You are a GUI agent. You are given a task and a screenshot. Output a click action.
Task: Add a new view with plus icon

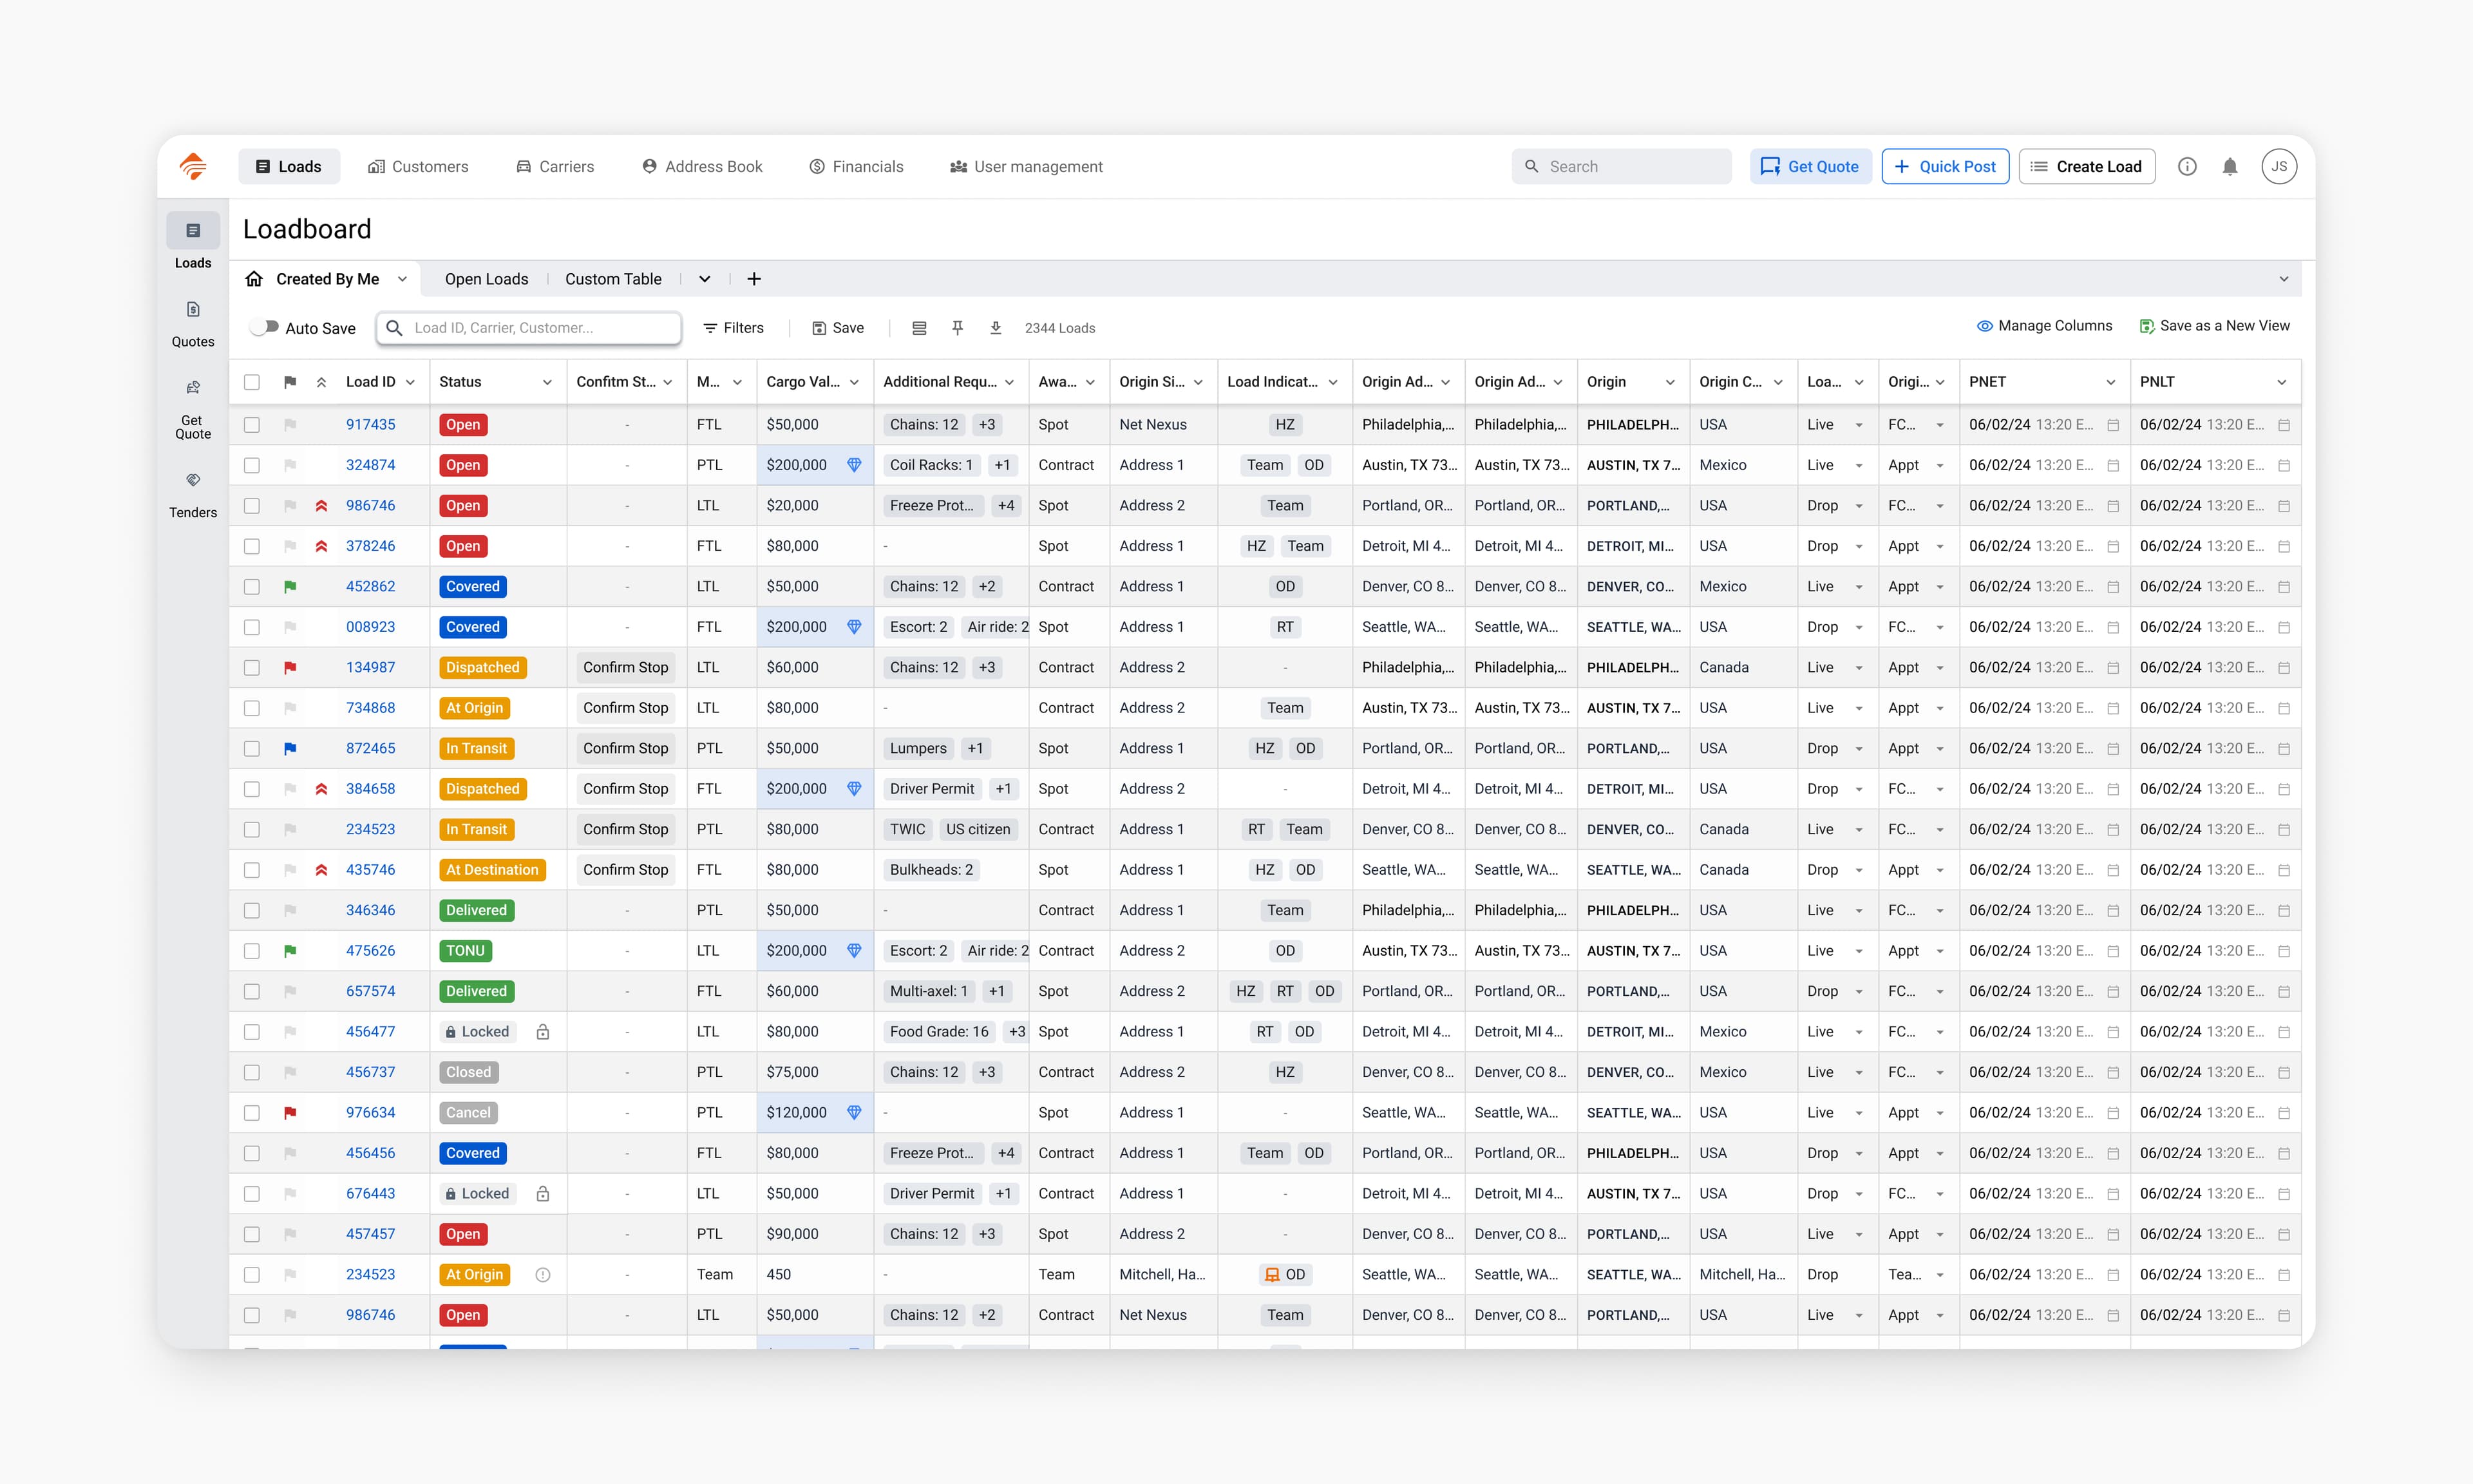click(x=755, y=279)
